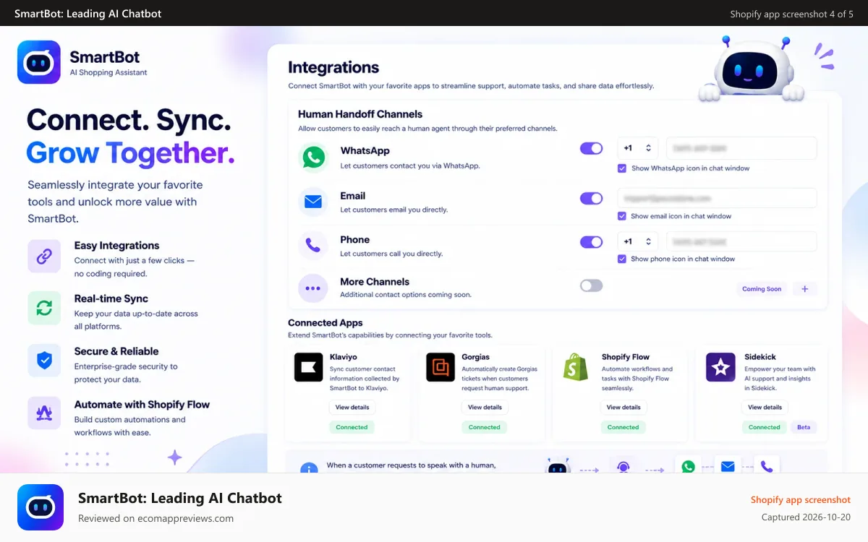Click Sidekick Connected status badge
The height and width of the screenshot is (542, 868).
765,427
